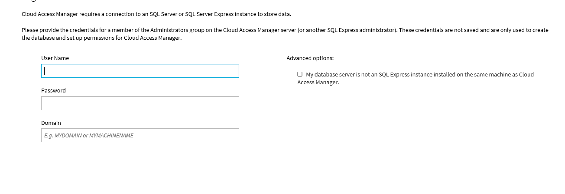Click the cut-off heading above the intro text
The height and width of the screenshot is (194, 565).
coord(29,1)
